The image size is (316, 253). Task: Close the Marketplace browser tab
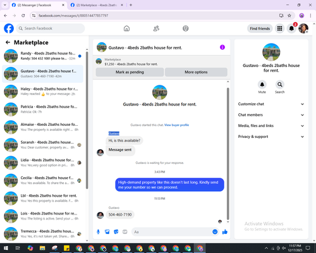point(122,5)
